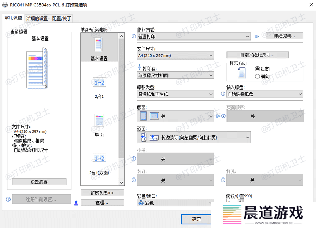The width and height of the screenshot is (316, 228).
Task: Click portrait layout icon in 版面 box
Action: [143, 116]
